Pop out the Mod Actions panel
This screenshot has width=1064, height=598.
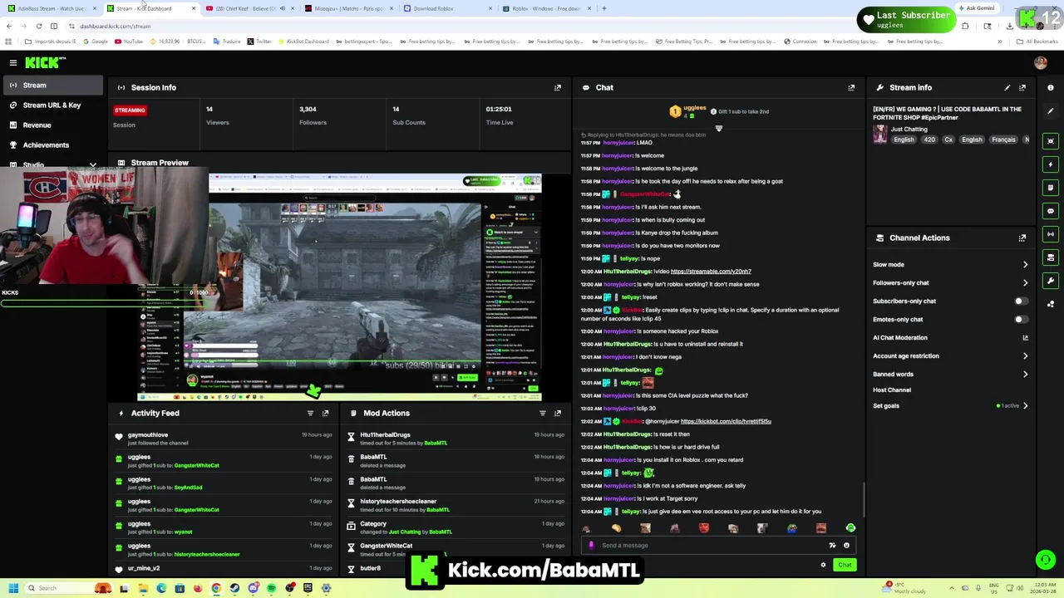point(558,413)
